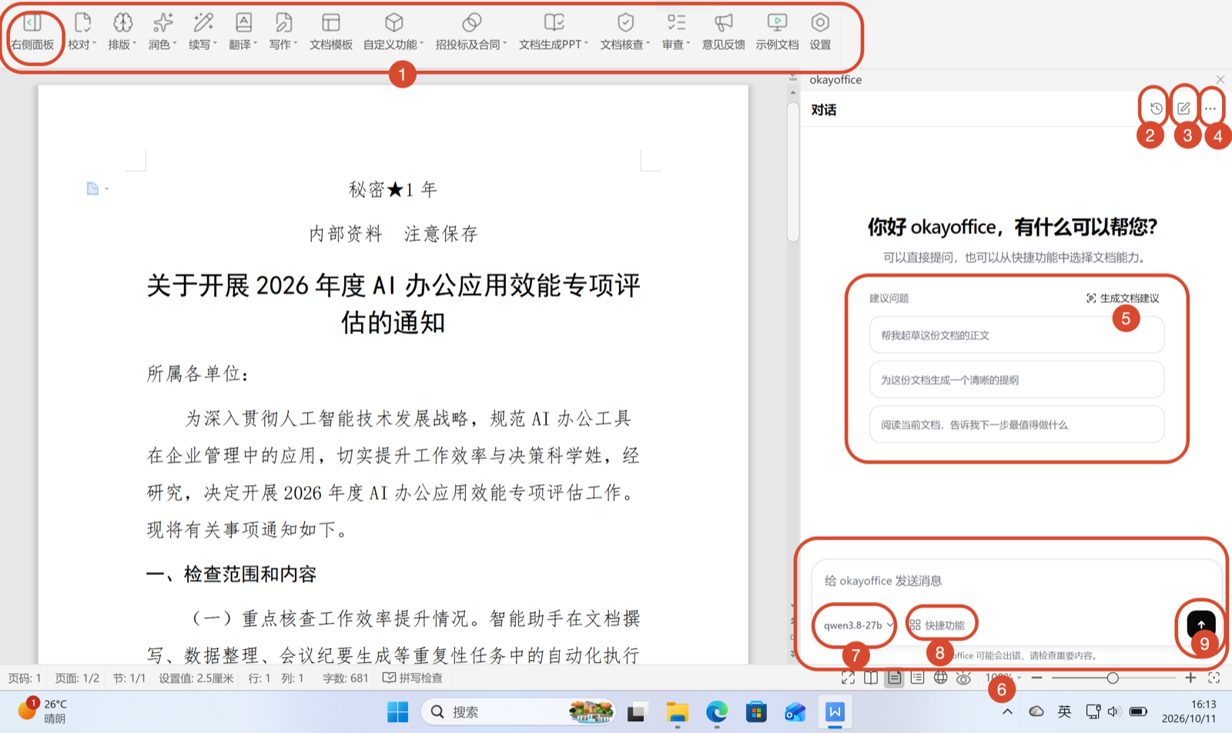The image size is (1232, 733).
Task: Open 文档模板 document templates
Action: coord(331,33)
